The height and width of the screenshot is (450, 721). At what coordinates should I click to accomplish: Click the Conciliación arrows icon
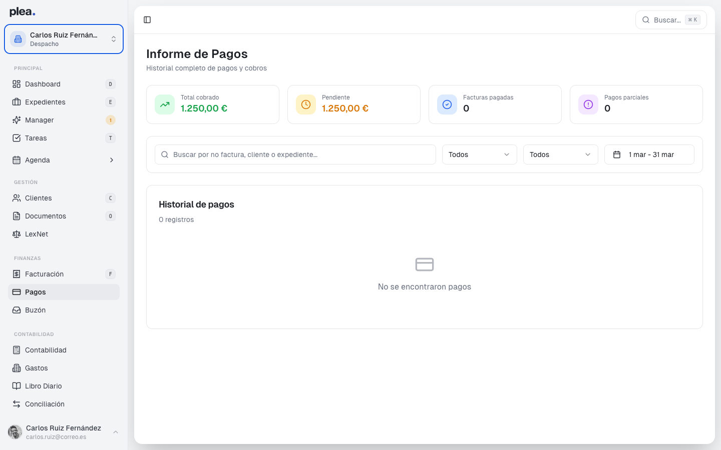tap(17, 404)
